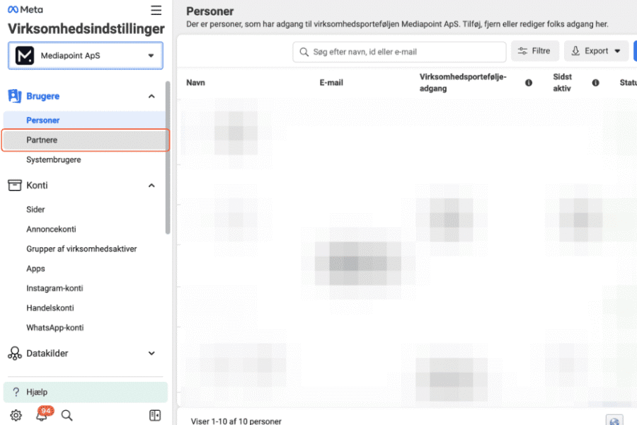Screen dimensions: 637x425
Task: Open Annoncekonti under Konti
Action: tap(51, 229)
